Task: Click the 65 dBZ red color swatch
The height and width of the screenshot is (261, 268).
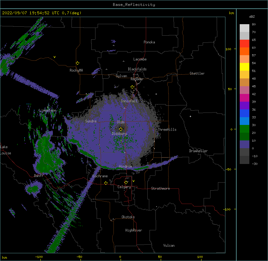Action: click(244, 44)
